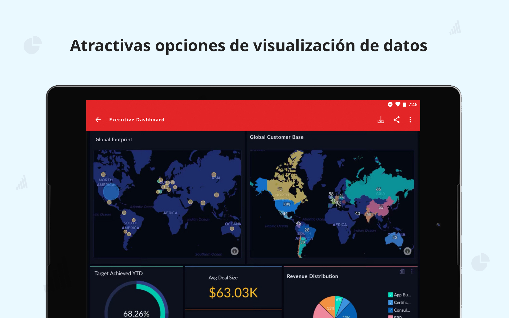
Task: Toggle the Consul... legend checkbox
Action: click(x=390, y=310)
